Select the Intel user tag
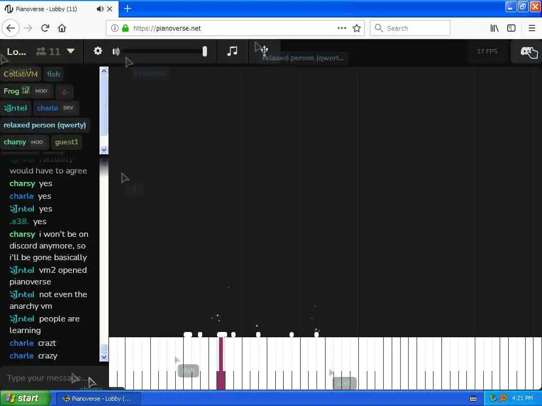The width and height of the screenshot is (542, 406). pyautogui.click(x=15, y=108)
